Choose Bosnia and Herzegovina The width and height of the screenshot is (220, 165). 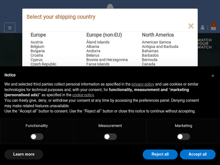107,60
